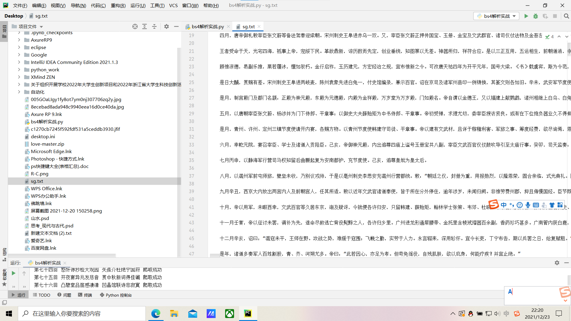
Task: Click Run panel settings gear icon
Action: (557, 263)
